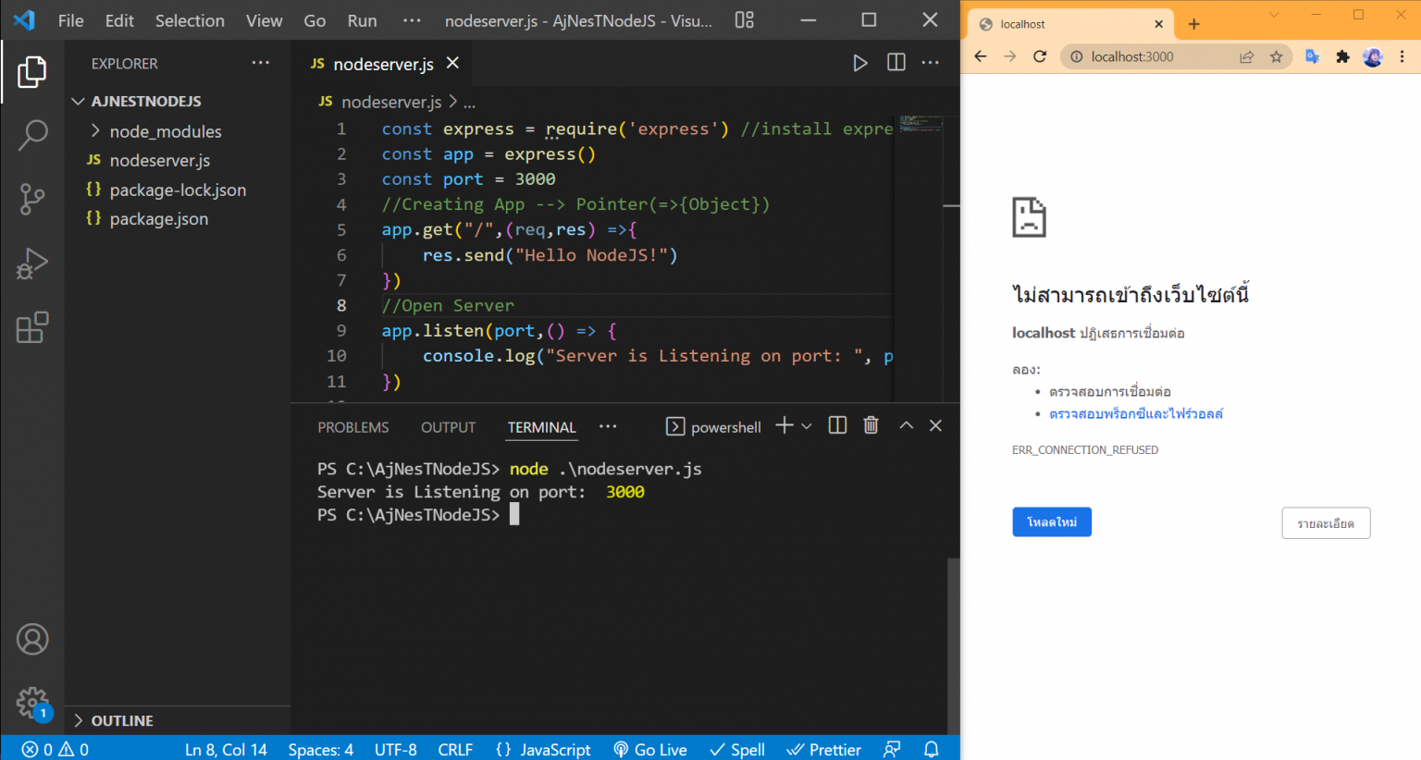Reload the localhost browser page
The width and height of the screenshot is (1421, 760).
tap(1040, 56)
